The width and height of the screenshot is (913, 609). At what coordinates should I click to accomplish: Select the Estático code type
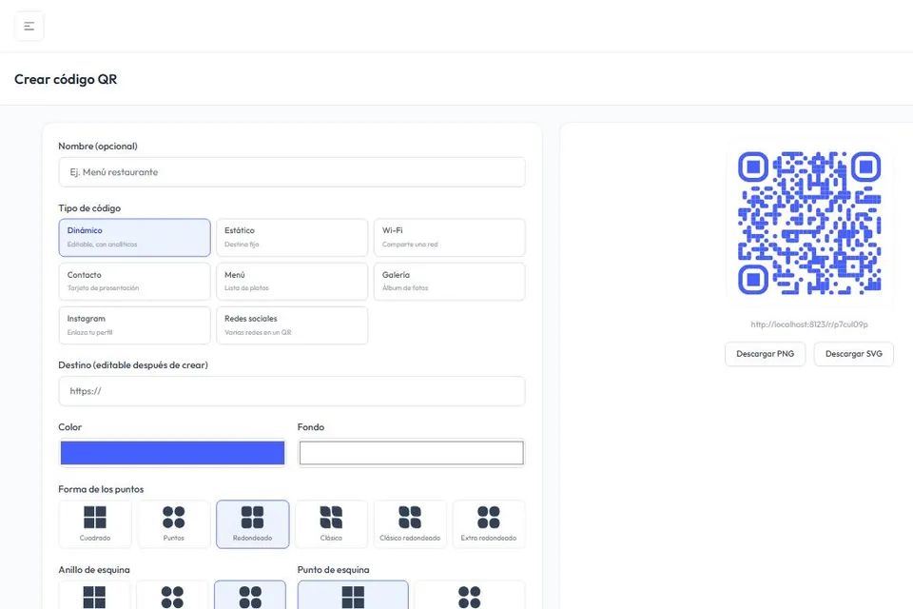point(292,238)
